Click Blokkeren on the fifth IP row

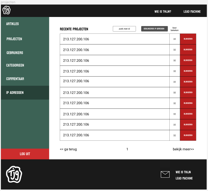point(188,82)
